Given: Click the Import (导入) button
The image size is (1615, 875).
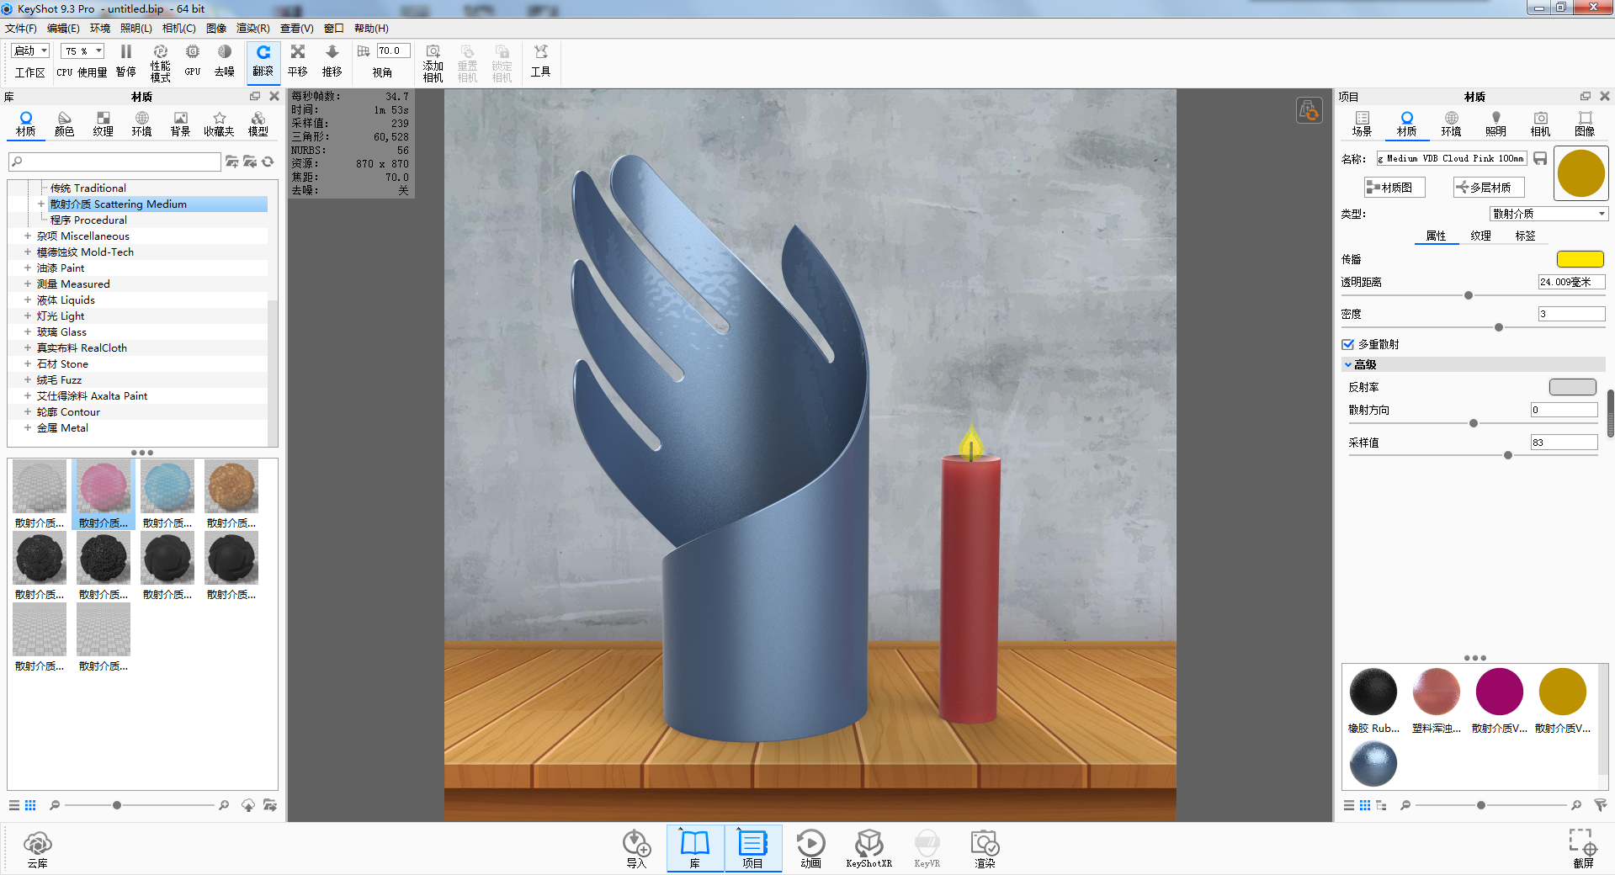Looking at the screenshot, I should (x=636, y=848).
